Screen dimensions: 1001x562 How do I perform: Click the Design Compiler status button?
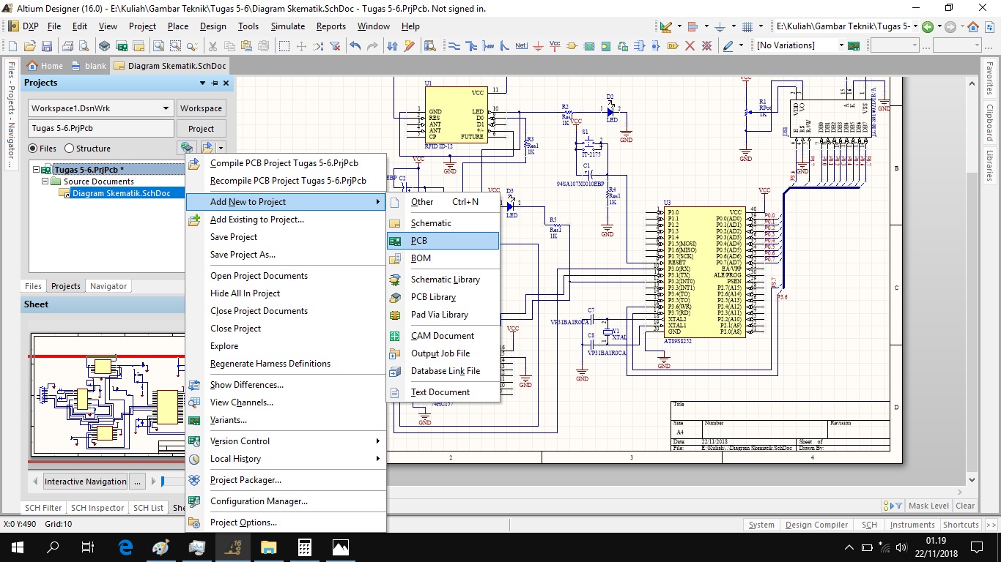[x=816, y=525]
